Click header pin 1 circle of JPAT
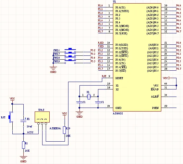The height and width of the screenshot is (164, 183). [38, 123]
